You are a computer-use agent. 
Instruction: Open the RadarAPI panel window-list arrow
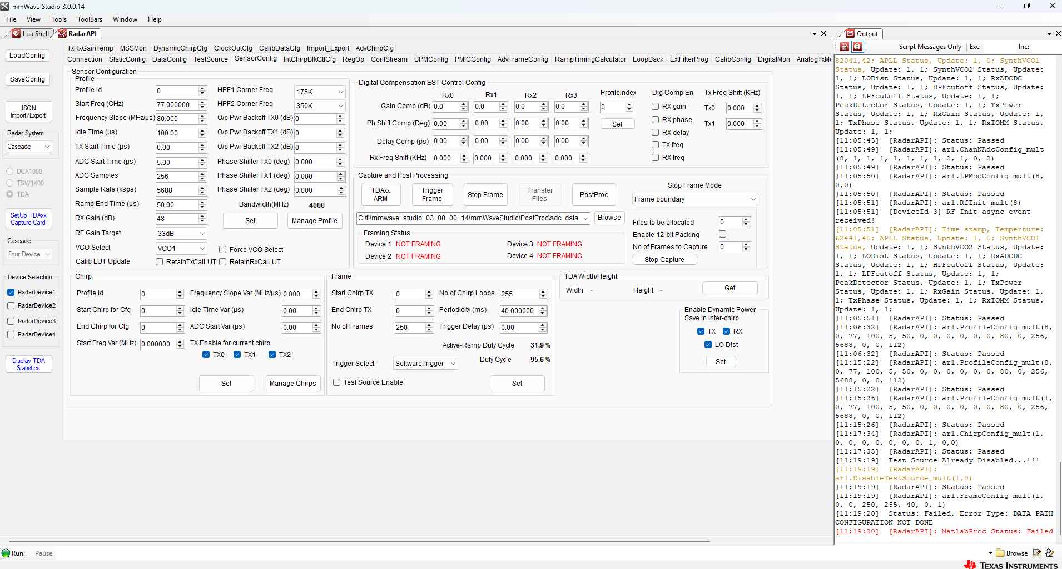point(814,34)
